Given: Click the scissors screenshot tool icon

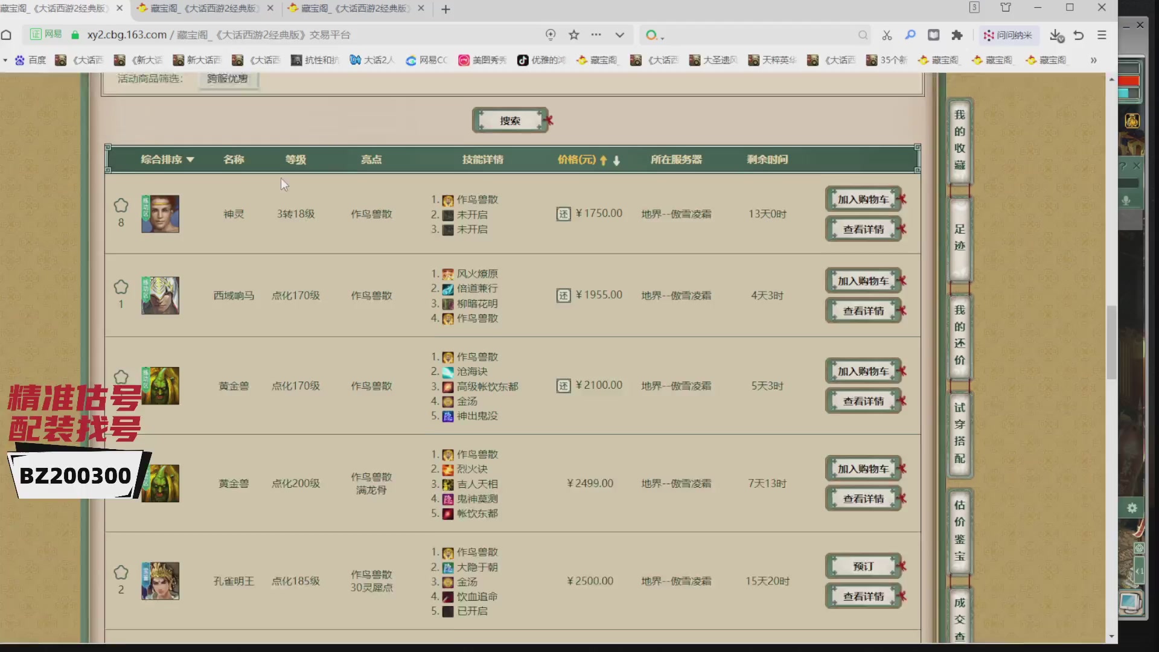Looking at the screenshot, I should click(x=886, y=35).
